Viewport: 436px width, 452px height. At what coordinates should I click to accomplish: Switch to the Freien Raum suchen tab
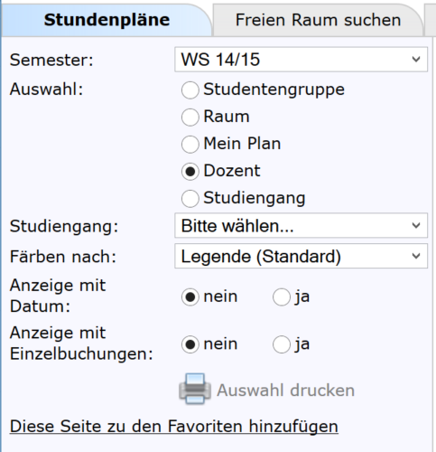click(318, 20)
